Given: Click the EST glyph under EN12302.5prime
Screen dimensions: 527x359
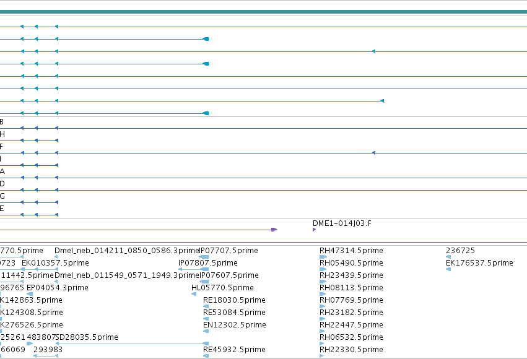Looking at the screenshot, I should coord(206,331).
